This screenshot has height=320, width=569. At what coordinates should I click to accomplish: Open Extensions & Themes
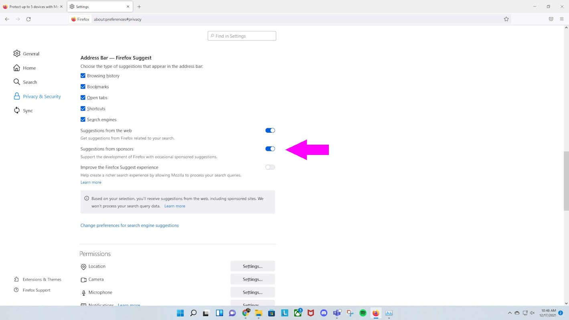(x=41, y=279)
